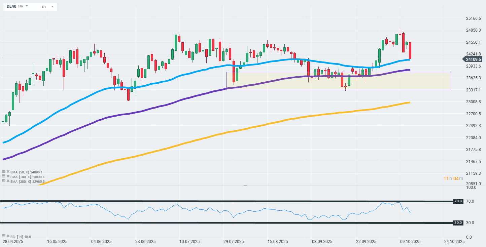Click the 03.09.2025 date on time axis
Screen dimensions: 486x247
click(x=322, y=242)
